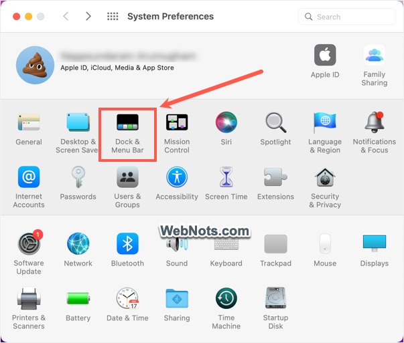The height and width of the screenshot is (343, 404).
Task: Go back with the left chevron
Action: (x=66, y=16)
